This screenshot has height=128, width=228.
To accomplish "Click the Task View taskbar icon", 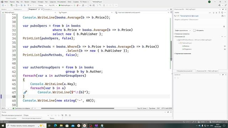I will pyautogui.click(x=49, y=126).
